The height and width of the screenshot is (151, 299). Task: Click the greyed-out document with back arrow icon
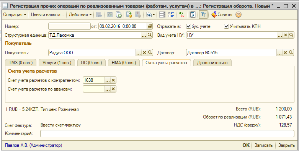[x=99, y=15]
